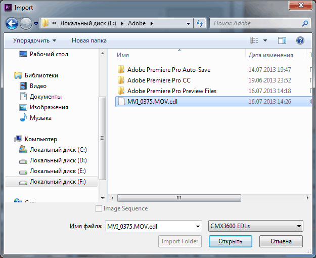Click the Back navigation arrow
The height and width of the screenshot is (258, 316).
click(12, 23)
